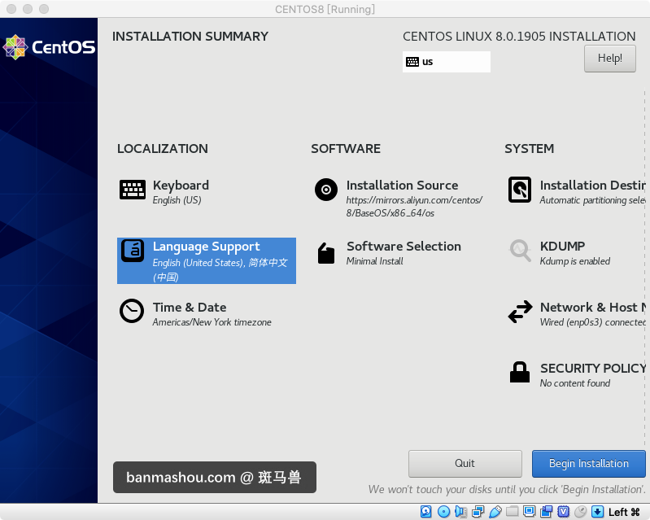Click VirtualBox CPU virtualization status icon
650x520 pixels.
click(564, 512)
